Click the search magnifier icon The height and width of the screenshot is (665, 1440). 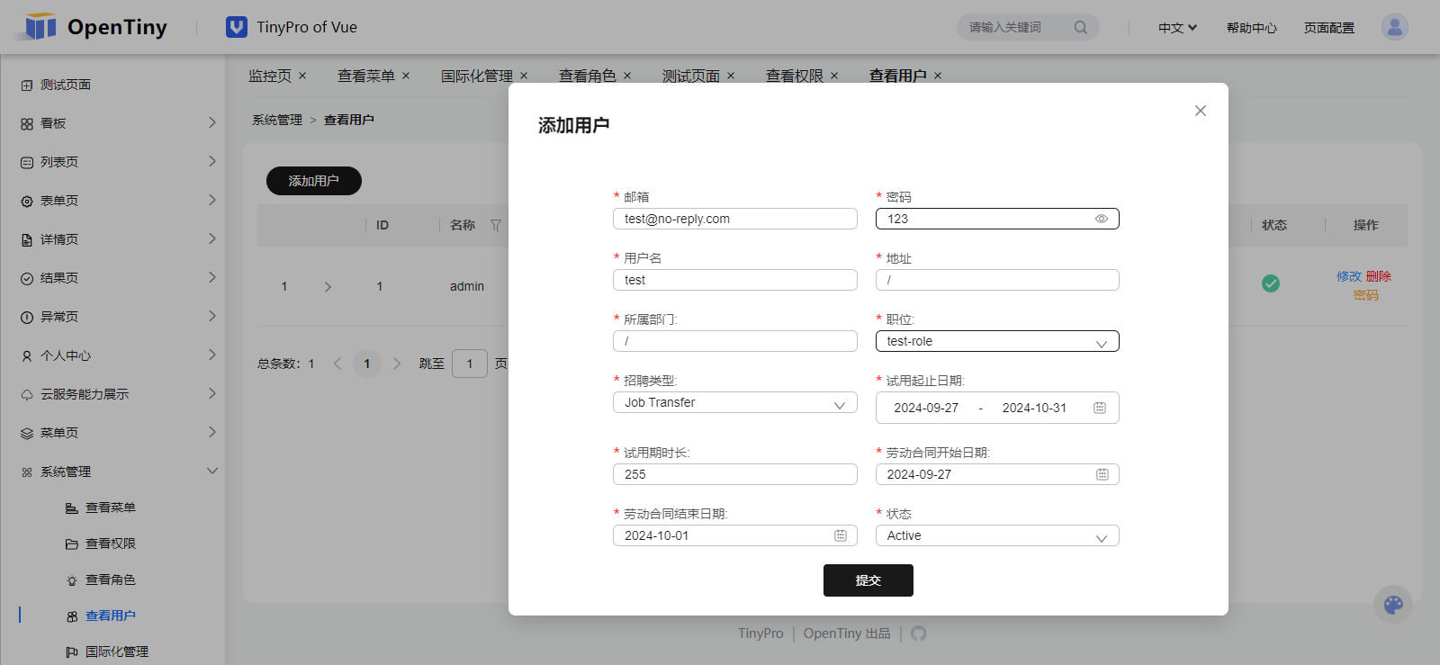[1081, 28]
